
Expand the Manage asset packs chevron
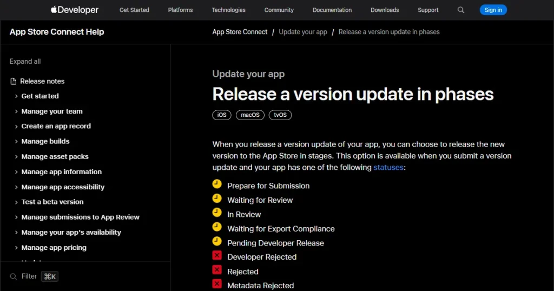click(x=16, y=157)
